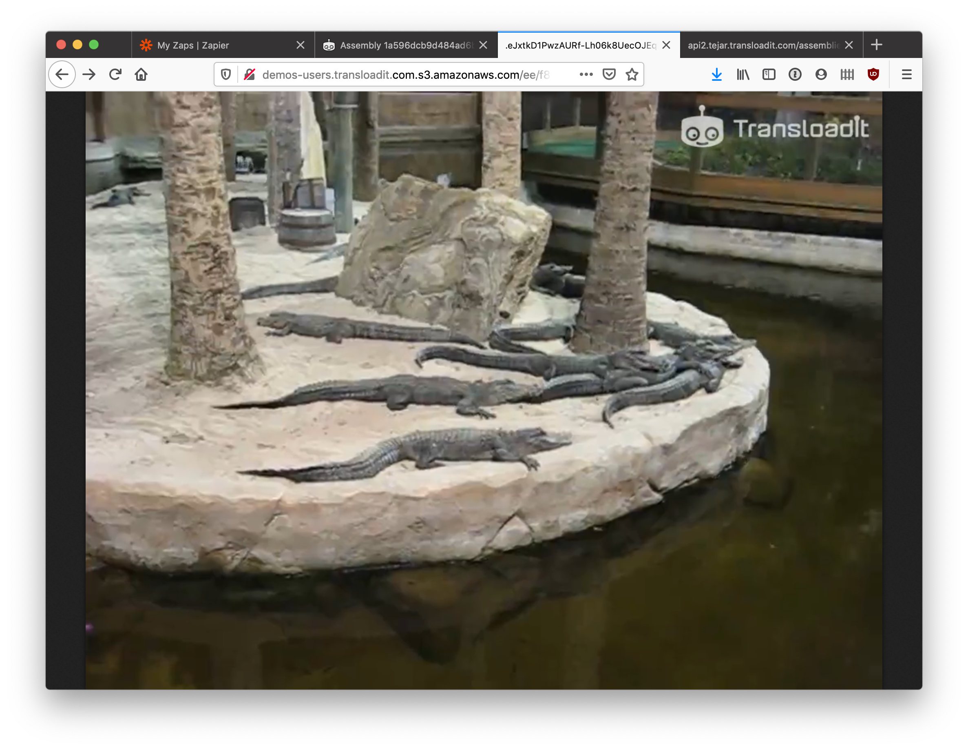
Task: Go to the browser home page
Action: tap(141, 75)
